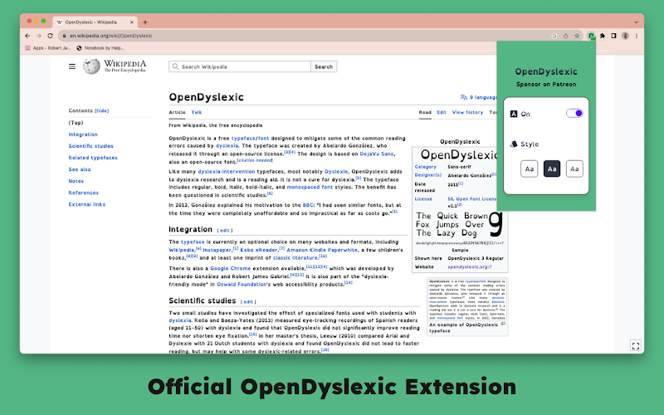Open the opendyslexic.org website link

pyautogui.click(x=469, y=266)
